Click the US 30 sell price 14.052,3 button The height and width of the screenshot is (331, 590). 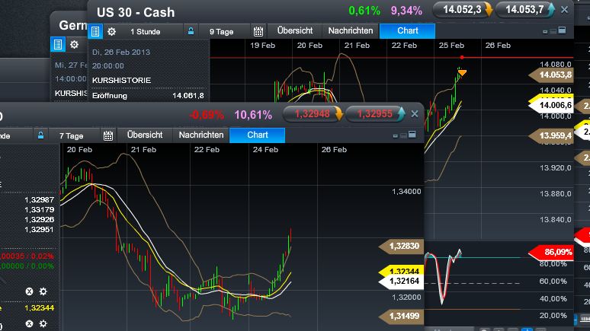click(x=462, y=10)
